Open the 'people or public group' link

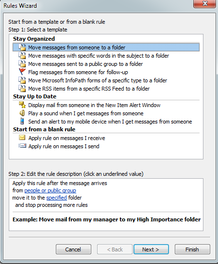point(50,190)
